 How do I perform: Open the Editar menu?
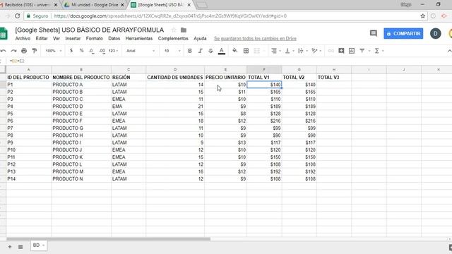(x=42, y=38)
